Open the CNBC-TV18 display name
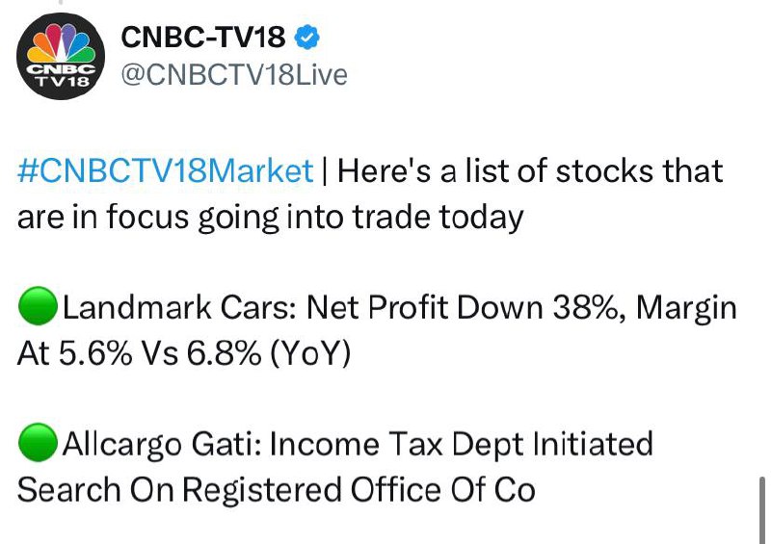771x544 pixels. tap(203, 37)
